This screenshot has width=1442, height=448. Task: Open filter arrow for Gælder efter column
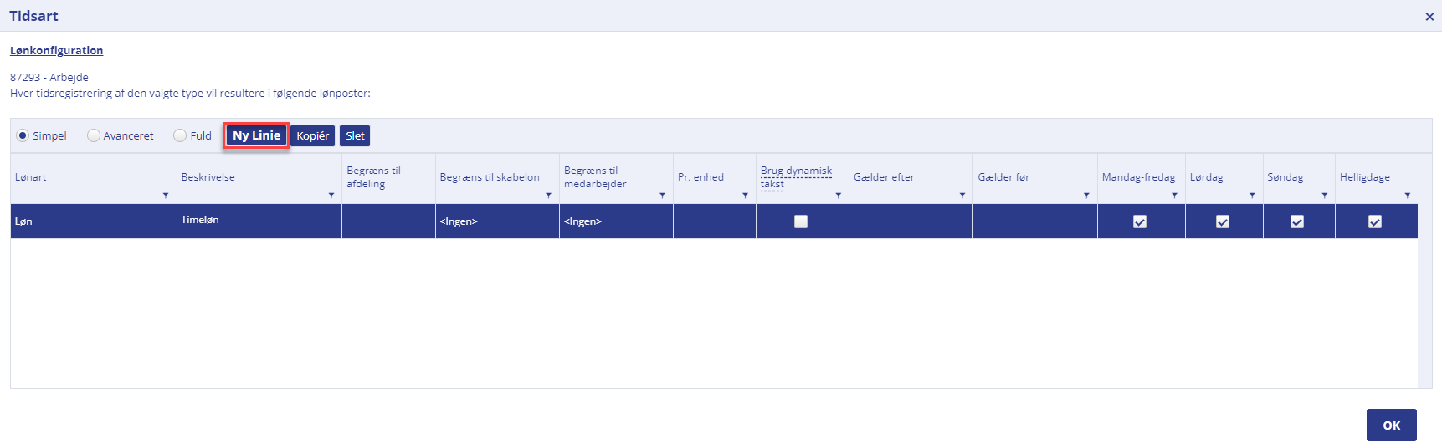pos(962,196)
